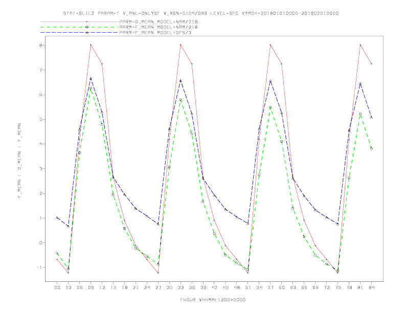Click x-axis forecast hour label 48
The width and height of the screenshot is (405, 313).
[x=237, y=287]
